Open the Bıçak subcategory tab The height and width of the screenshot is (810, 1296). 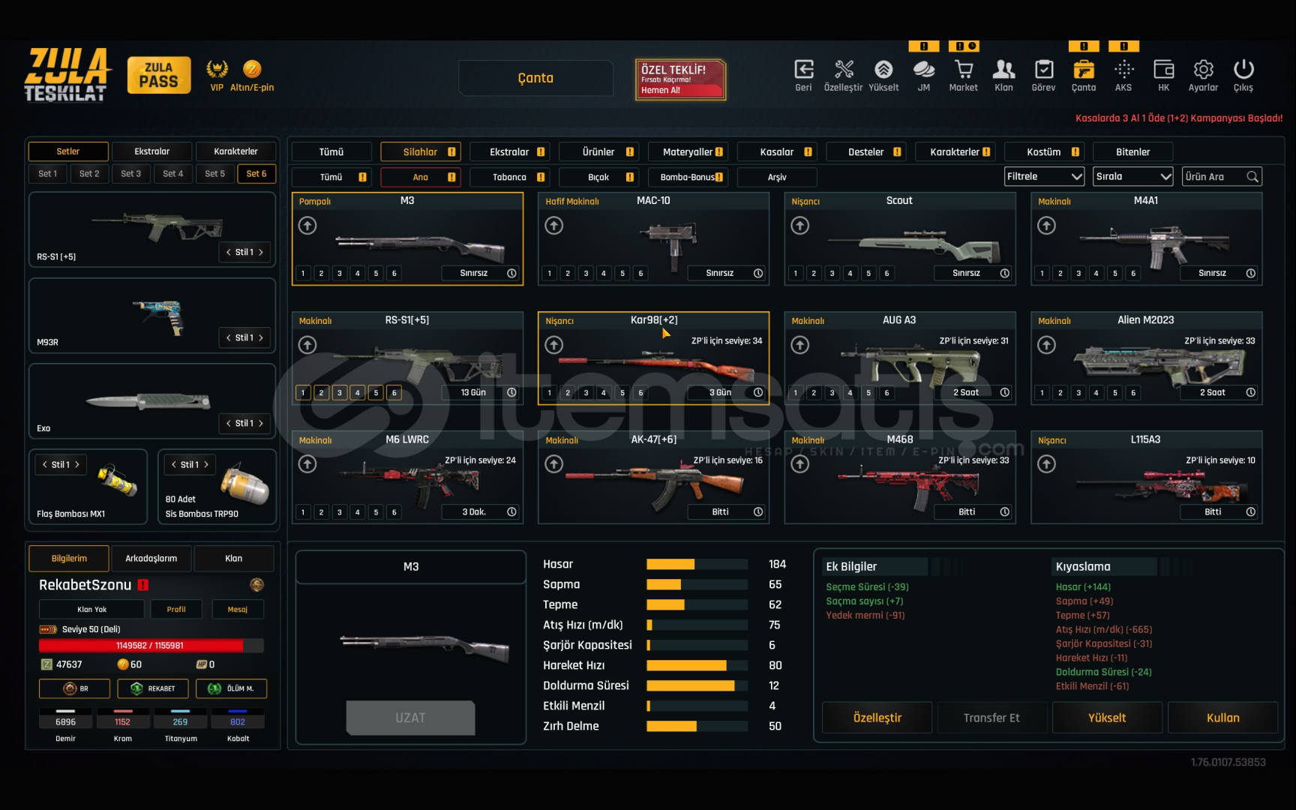point(599,177)
